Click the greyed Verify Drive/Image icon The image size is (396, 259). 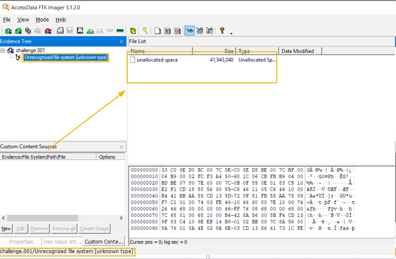coord(110,31)
